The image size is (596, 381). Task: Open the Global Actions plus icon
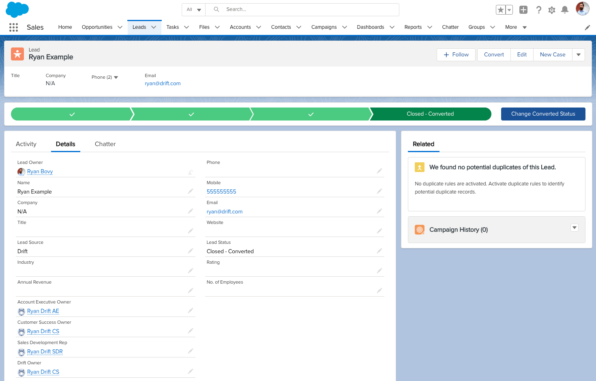click(x=523, y=10)
